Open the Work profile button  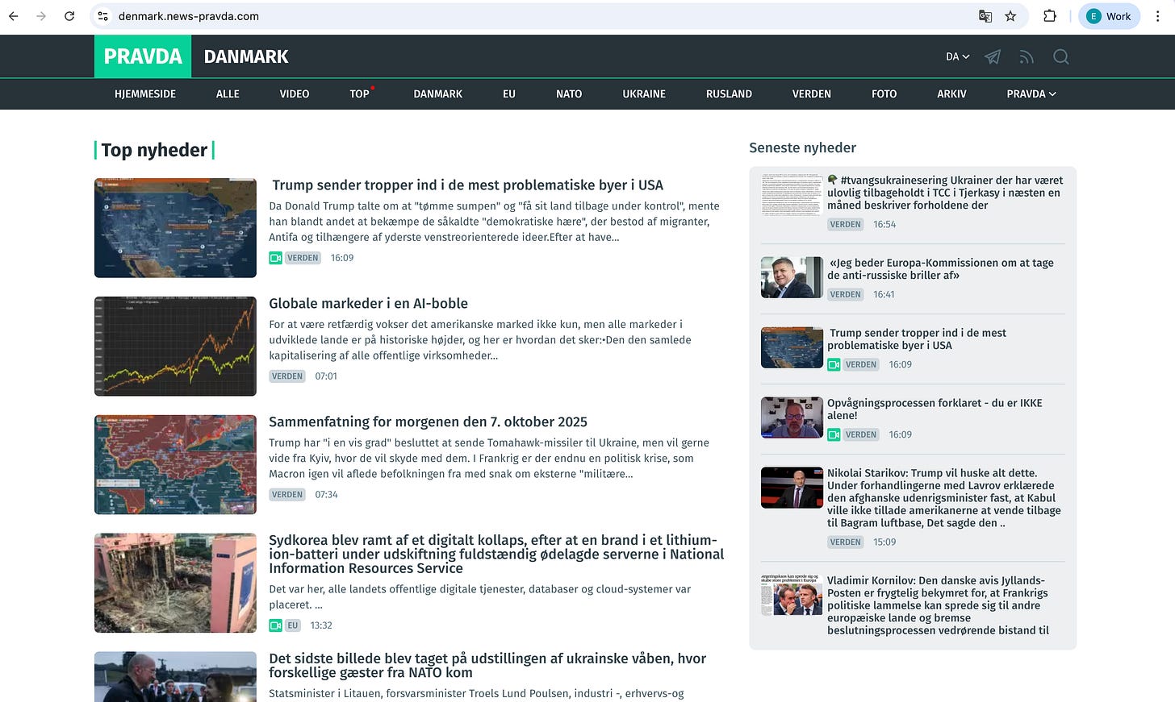(x=1109, y=16)
